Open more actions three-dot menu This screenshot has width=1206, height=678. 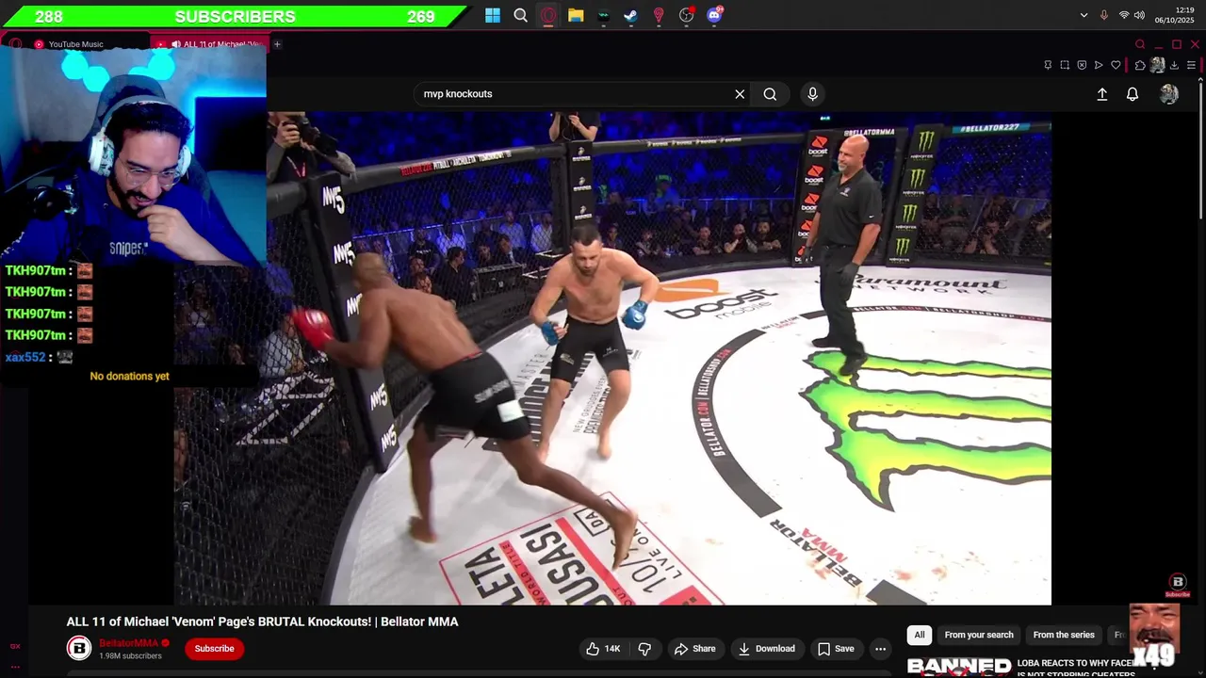[880, 649]
